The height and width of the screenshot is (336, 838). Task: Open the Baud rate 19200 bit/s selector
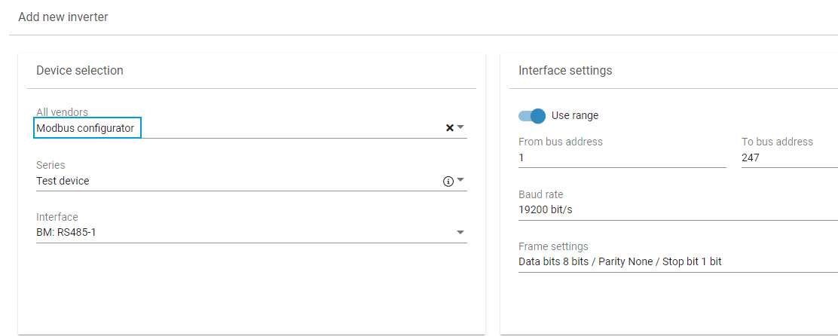pos(677,209)
